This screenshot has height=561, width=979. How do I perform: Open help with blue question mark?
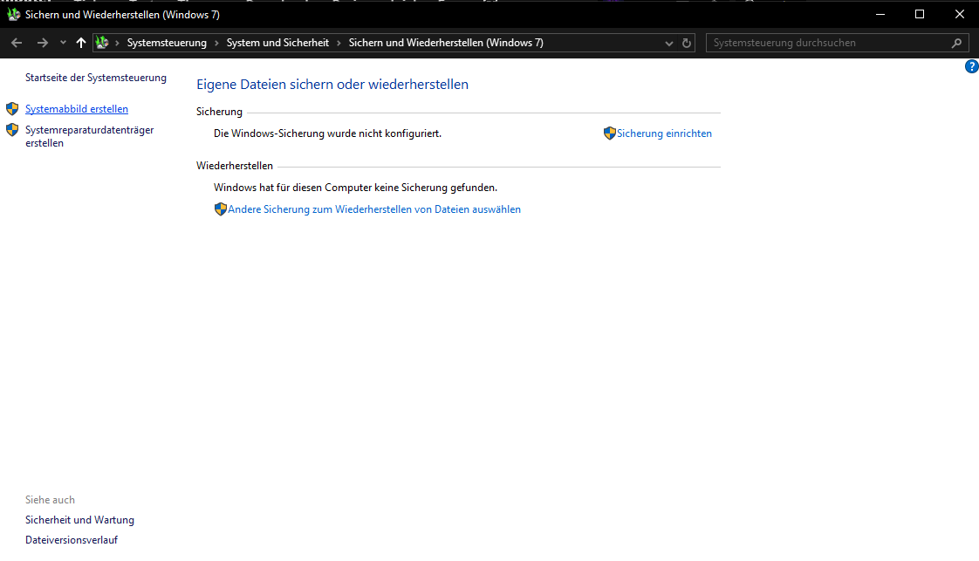[x=971, y=66]
